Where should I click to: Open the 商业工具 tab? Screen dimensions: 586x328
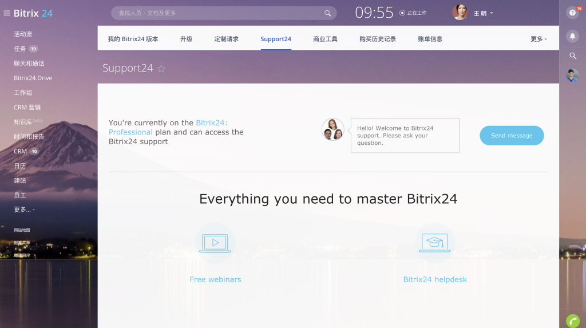click(325, 39)
